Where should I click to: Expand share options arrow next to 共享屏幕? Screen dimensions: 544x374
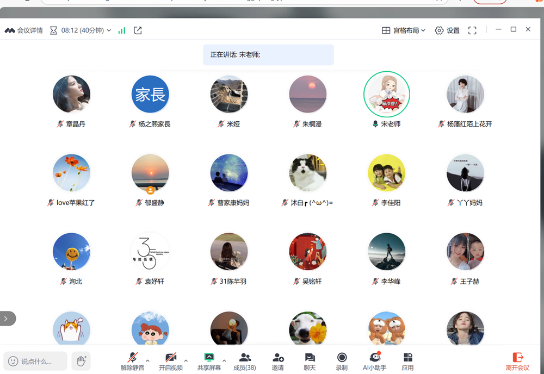[x=224, y=361]
